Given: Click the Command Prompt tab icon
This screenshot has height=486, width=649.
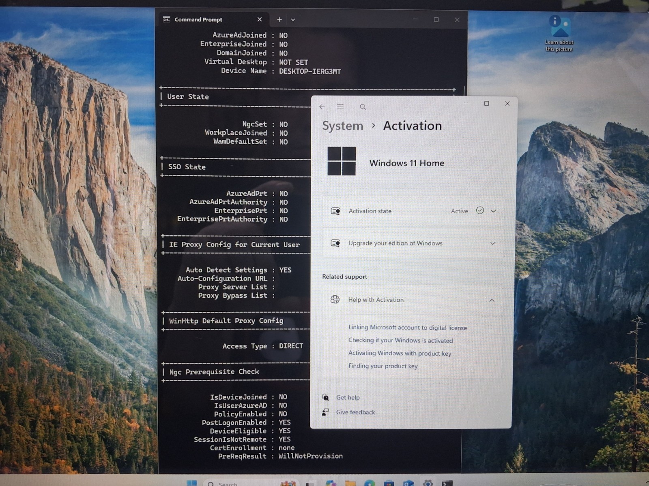Looking at the screenshot, I should [166, 19].
